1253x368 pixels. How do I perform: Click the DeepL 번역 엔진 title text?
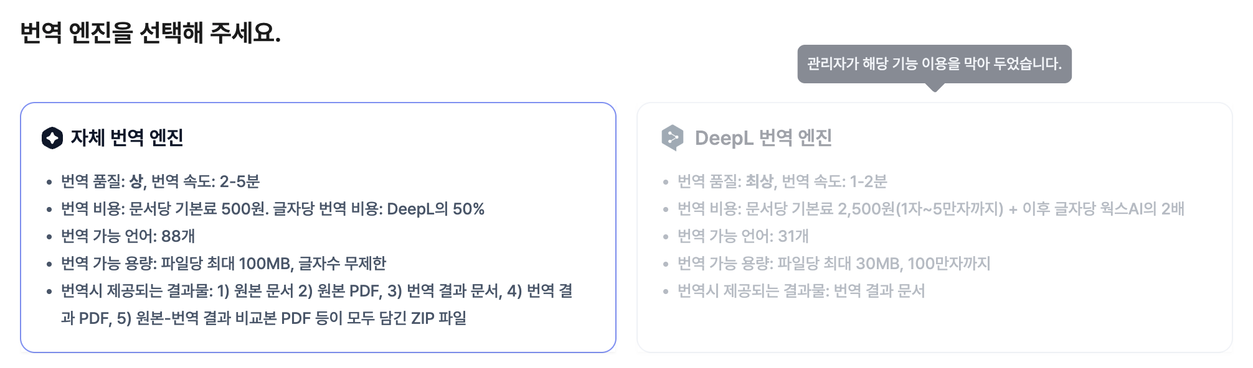tap(764, 138)
